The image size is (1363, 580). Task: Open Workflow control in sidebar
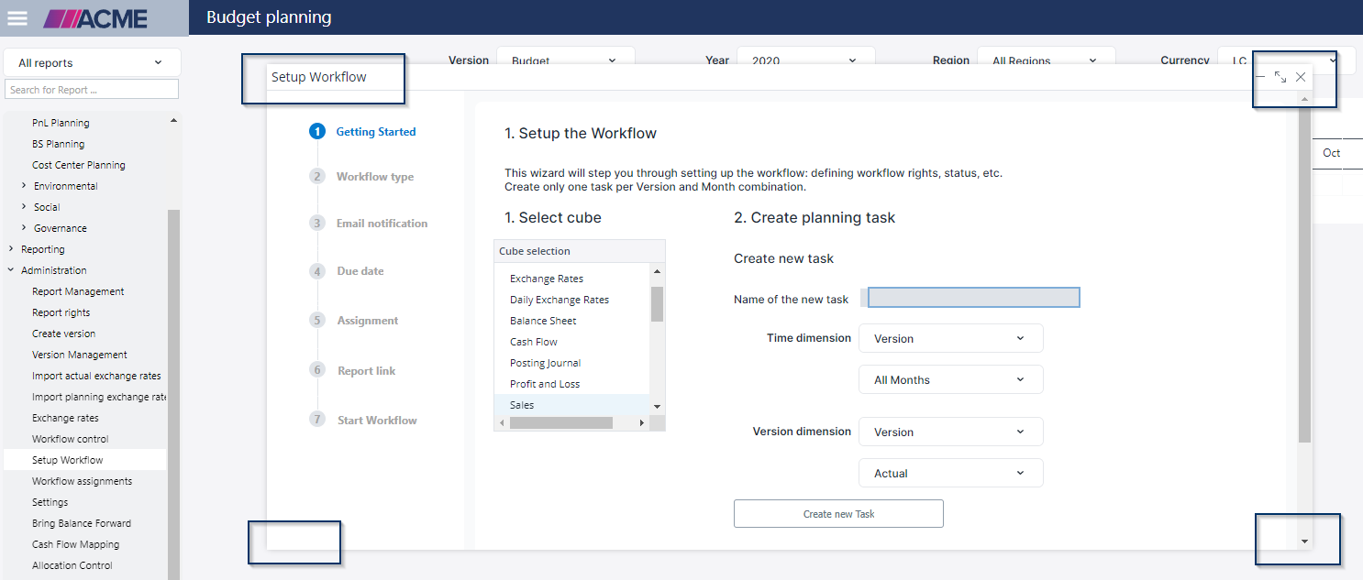70,439
